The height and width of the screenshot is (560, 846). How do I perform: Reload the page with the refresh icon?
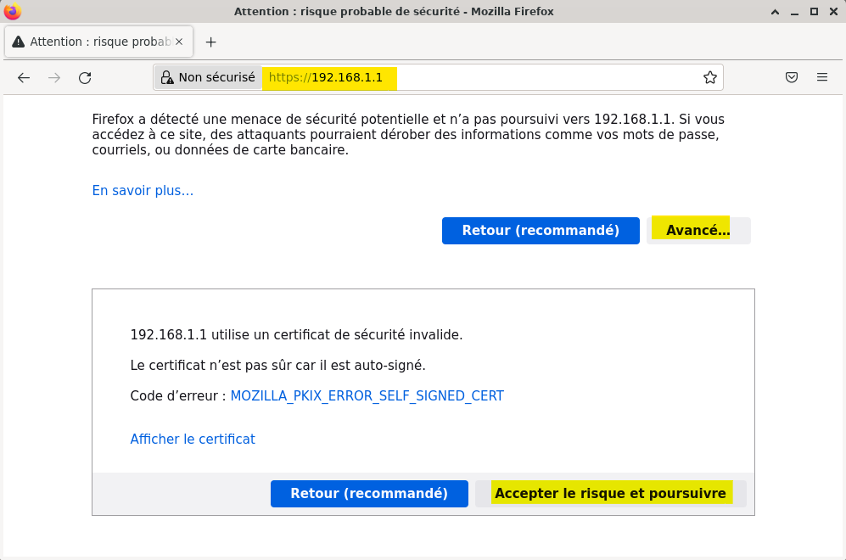[x=85, y=78]
